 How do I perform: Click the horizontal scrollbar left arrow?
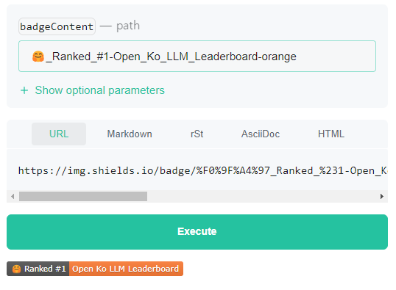pos(13,196)
